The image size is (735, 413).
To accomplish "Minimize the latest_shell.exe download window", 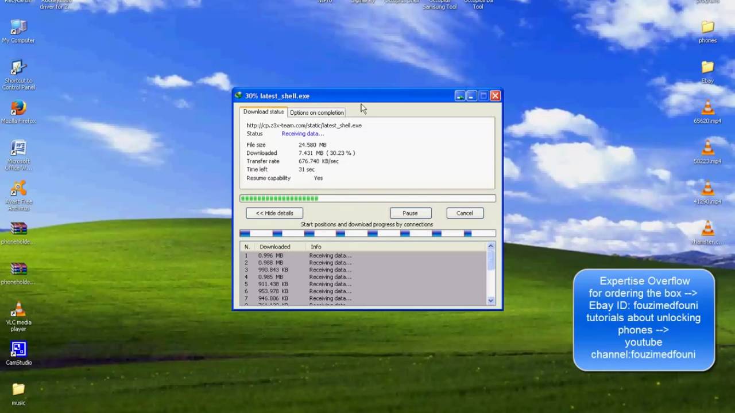I will (471, 96).
